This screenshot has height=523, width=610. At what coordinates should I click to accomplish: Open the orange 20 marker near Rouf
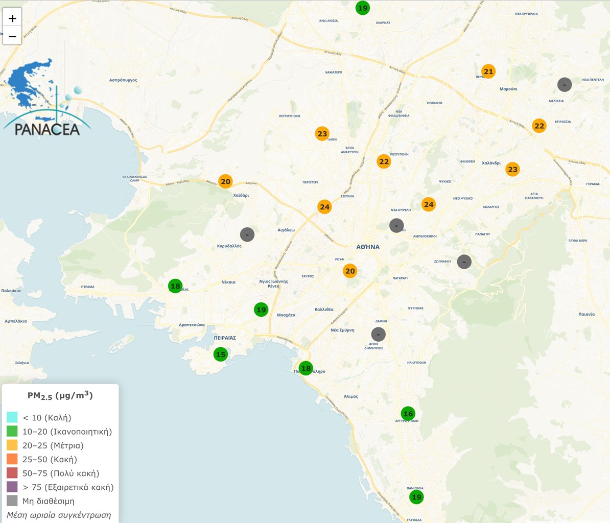pyautogui.click(x=350, y=271)
